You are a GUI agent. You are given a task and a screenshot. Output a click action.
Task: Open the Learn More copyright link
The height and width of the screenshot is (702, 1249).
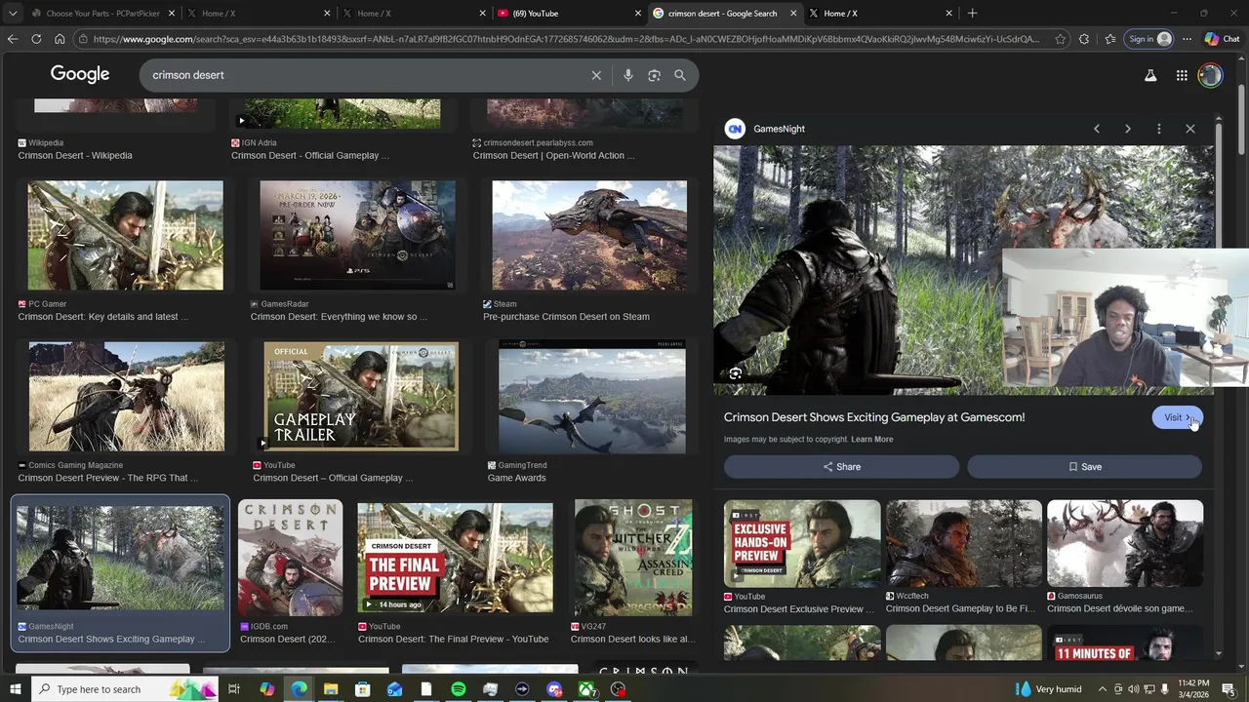[871, 440]
